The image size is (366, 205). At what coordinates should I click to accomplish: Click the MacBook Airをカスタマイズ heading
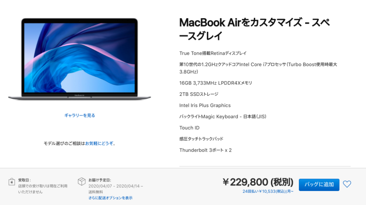point(254,29)
